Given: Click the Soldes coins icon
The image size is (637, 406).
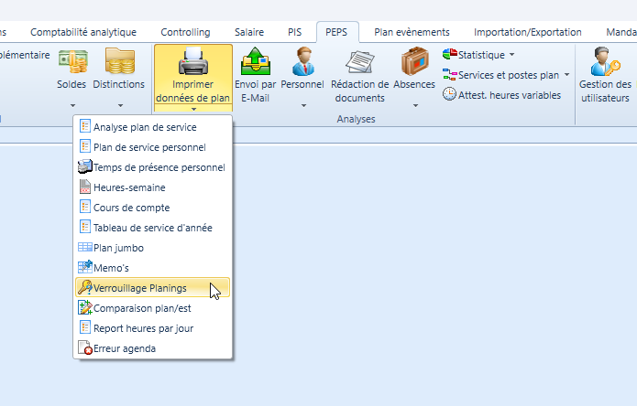Looking at the screenshot, I should pyautogui.click(x=72, y=61).
